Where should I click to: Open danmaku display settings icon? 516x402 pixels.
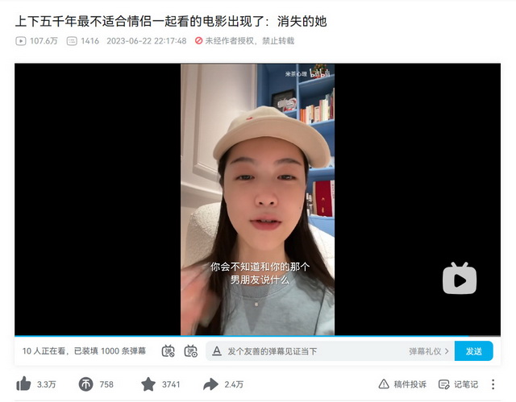(191, 351)
